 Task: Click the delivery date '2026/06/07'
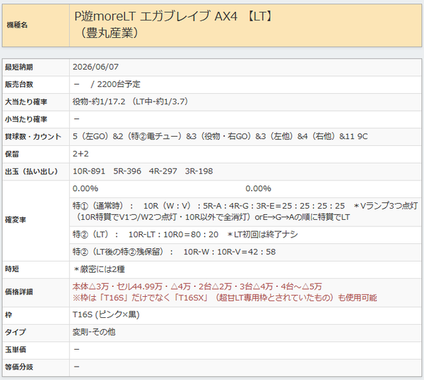click(95, 67)
